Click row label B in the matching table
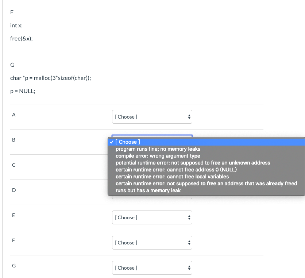This screenshot has height=278, width=305. pos(13,140)
